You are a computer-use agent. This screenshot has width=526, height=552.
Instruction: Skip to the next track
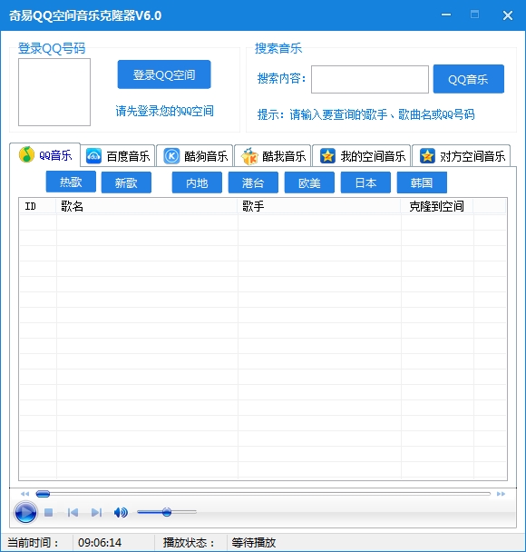[96, 513]
